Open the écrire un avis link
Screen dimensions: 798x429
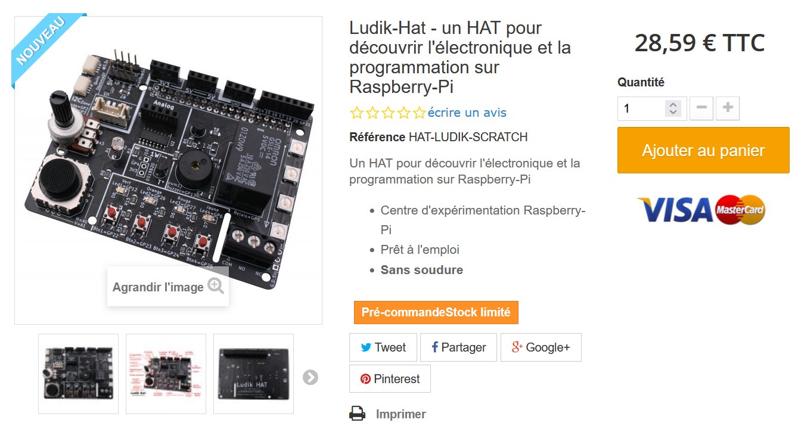(x=467, y=113)
